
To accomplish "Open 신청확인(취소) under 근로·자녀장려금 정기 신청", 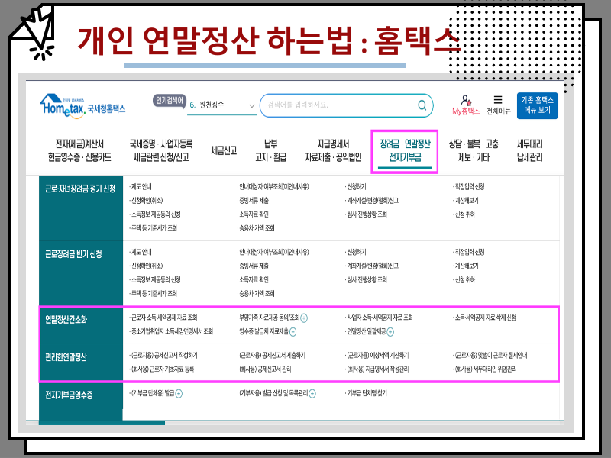I will coord(146,200).
